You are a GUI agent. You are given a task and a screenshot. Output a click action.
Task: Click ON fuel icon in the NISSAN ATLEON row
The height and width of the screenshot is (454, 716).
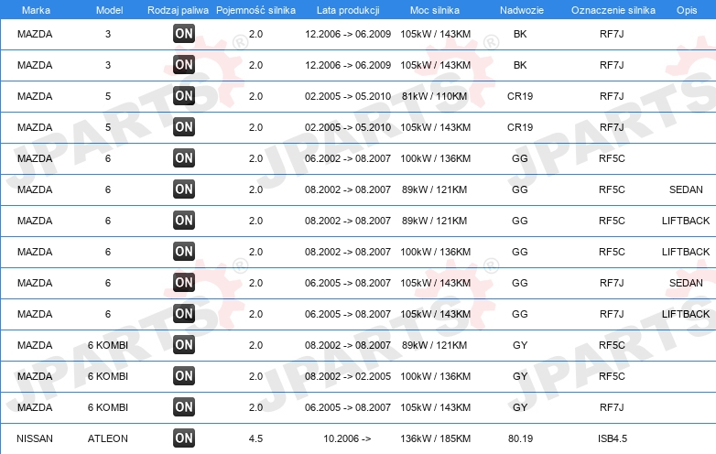point(184,438)
